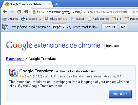Click the translate bar icon
This screenshot has height=105, width=138.
[5, 27]
